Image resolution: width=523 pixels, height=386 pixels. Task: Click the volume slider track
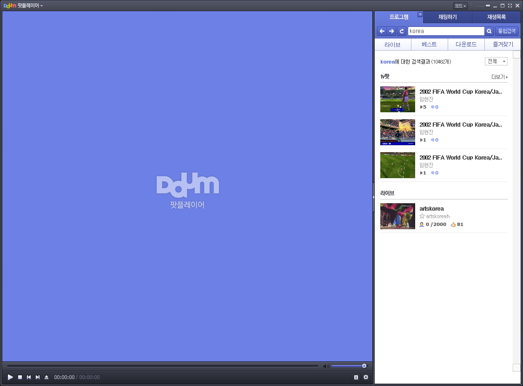[346, 366]
